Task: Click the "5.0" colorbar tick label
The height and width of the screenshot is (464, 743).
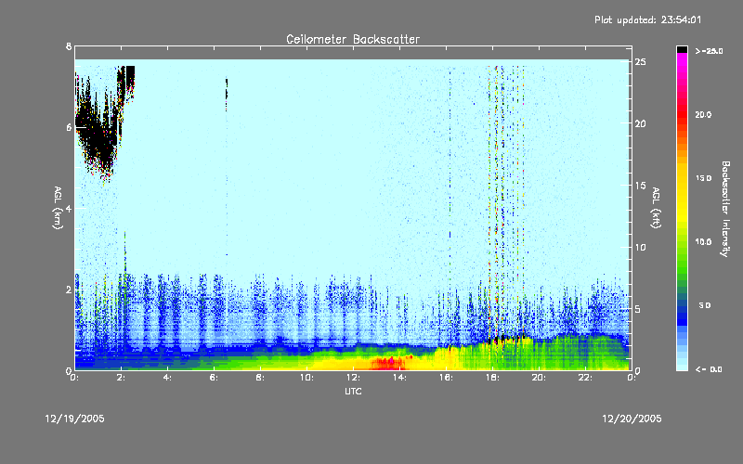Action: click(705, 305)
